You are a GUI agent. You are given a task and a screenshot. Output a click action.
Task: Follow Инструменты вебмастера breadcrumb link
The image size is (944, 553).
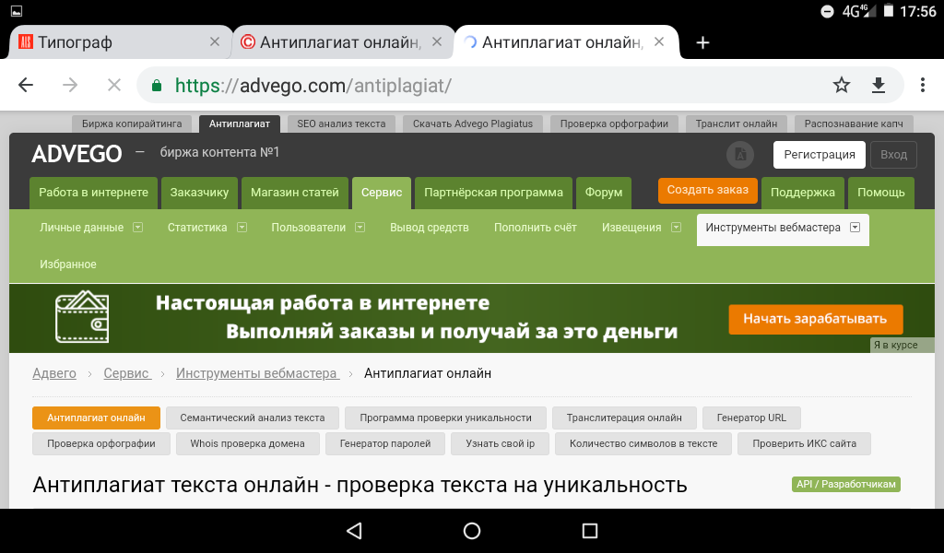point(258,373)
